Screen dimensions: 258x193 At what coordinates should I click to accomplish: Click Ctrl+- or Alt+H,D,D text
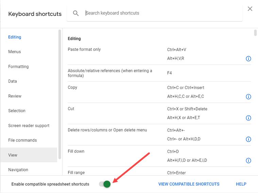184,139
